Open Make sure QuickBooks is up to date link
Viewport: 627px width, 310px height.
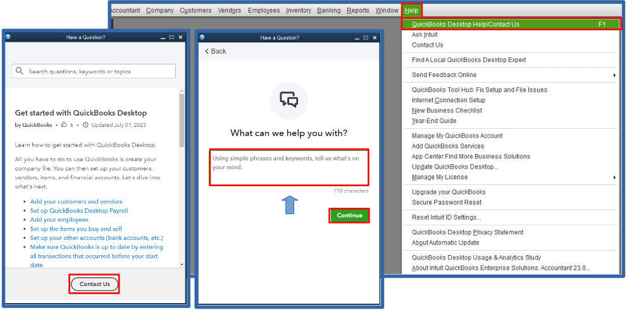(97, 256)
